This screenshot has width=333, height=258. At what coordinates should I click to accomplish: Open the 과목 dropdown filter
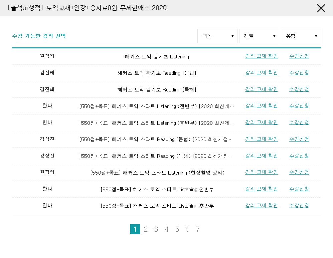coord(217,36)
